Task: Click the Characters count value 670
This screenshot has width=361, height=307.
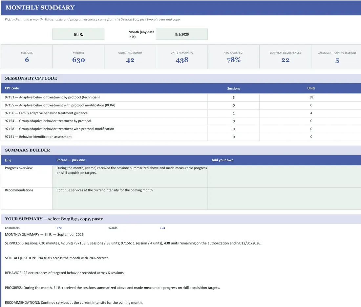Action: (x=59, y=228)
